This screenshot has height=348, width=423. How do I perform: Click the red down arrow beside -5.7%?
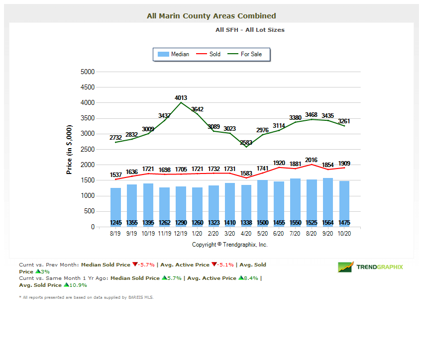tap(134, 265)
